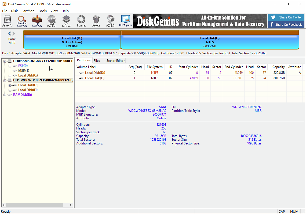The width and height of the screenshot is (306, 214).
Task: Open the Help menu
Action: pos(65,11)
